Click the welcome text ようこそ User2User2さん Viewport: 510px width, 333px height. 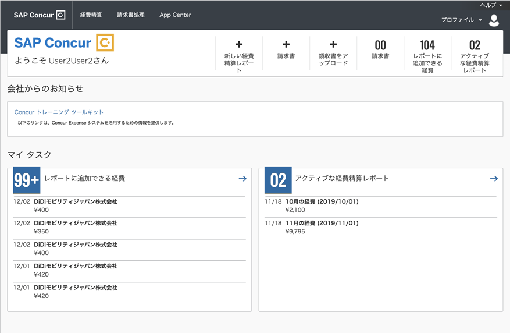click(x=62, y=61)
